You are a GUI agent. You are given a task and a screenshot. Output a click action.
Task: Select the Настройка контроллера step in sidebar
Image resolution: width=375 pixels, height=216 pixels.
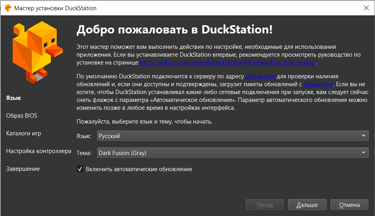click(x=39, y=151)
